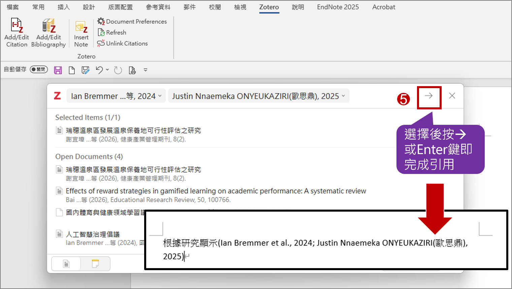Click the New blank document icon
This screenshot has height=289, width=512.
[72, 70]
